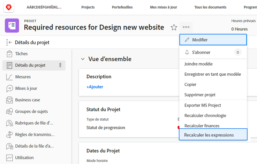This screenshot has height=164, width=257.
Task: Go to Mes mises à jour
Action: pyautogui.click(x=163, y=7)
